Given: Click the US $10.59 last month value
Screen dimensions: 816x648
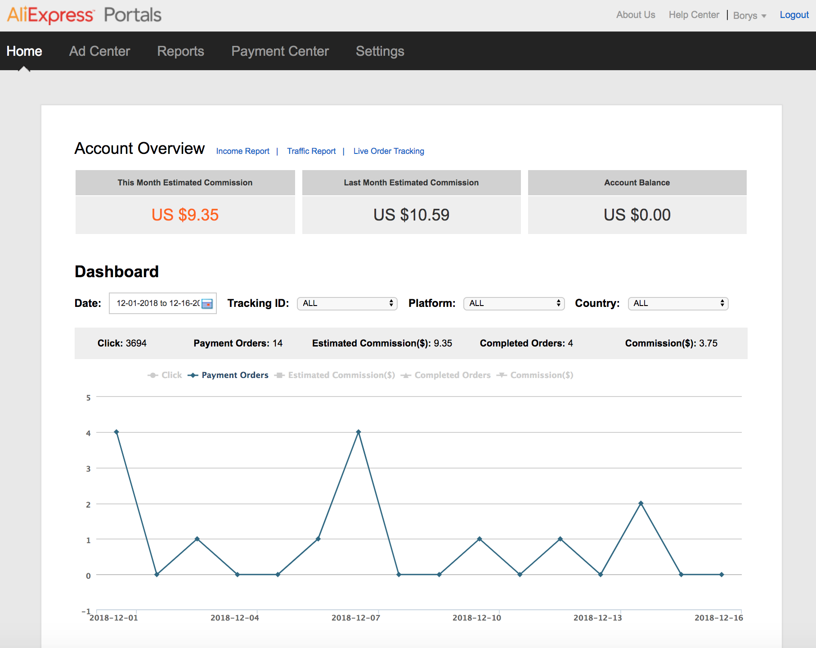Looking at the screenshot, I should (x=411, y=215).
